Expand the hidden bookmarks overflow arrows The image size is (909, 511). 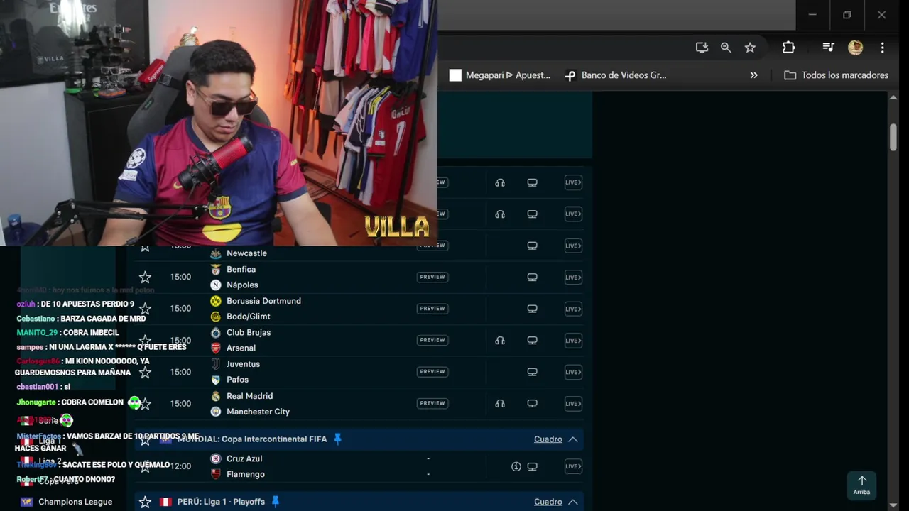click(753, 75)
